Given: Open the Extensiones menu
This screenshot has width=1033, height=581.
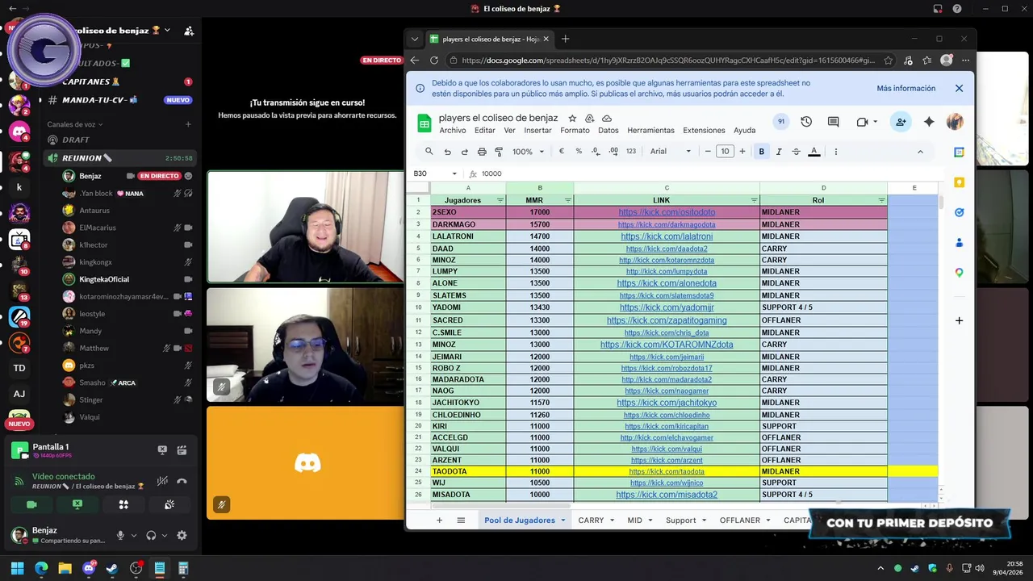Looking at the screenshot, I should 704,131.
